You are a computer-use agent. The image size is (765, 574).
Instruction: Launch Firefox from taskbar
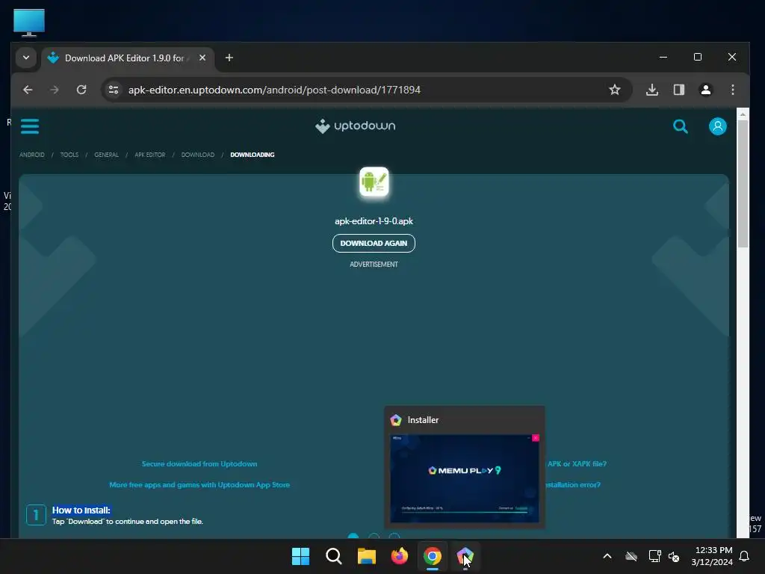[x=400, y=556]
